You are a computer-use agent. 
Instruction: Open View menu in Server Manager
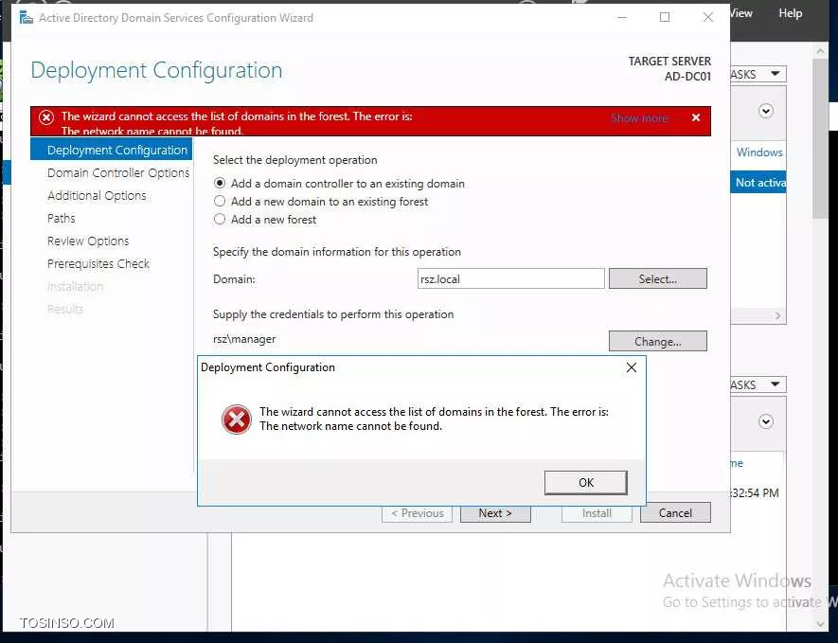coord(741,13)
